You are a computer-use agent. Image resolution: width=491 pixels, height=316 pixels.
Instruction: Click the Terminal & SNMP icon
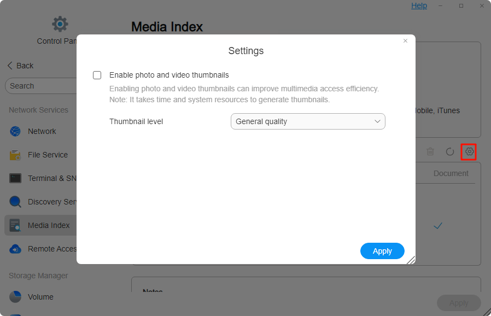tap(15, 178)
